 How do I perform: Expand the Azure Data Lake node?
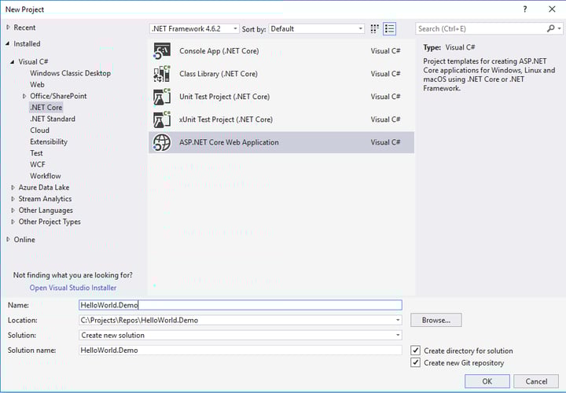[x=13, y=187]
